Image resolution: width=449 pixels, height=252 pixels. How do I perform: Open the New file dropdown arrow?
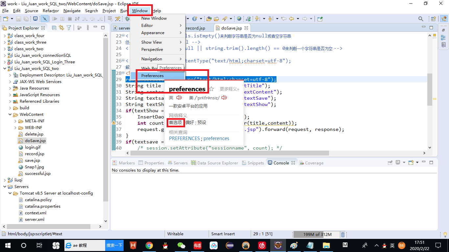[x=12, y=19]
